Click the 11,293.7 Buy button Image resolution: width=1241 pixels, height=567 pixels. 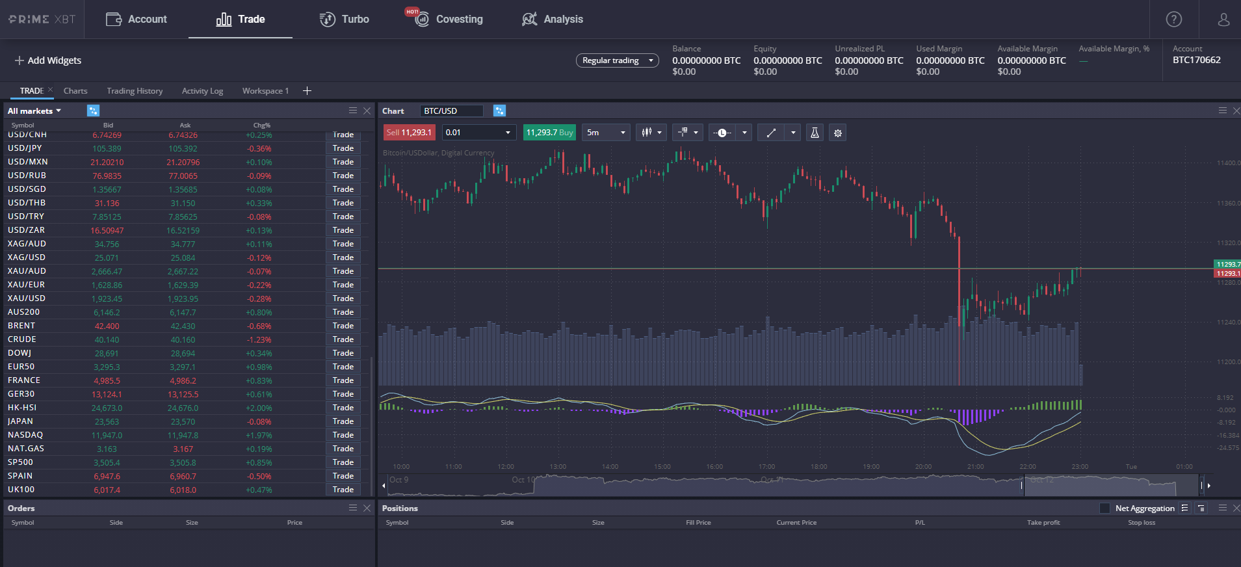point(549,133)
